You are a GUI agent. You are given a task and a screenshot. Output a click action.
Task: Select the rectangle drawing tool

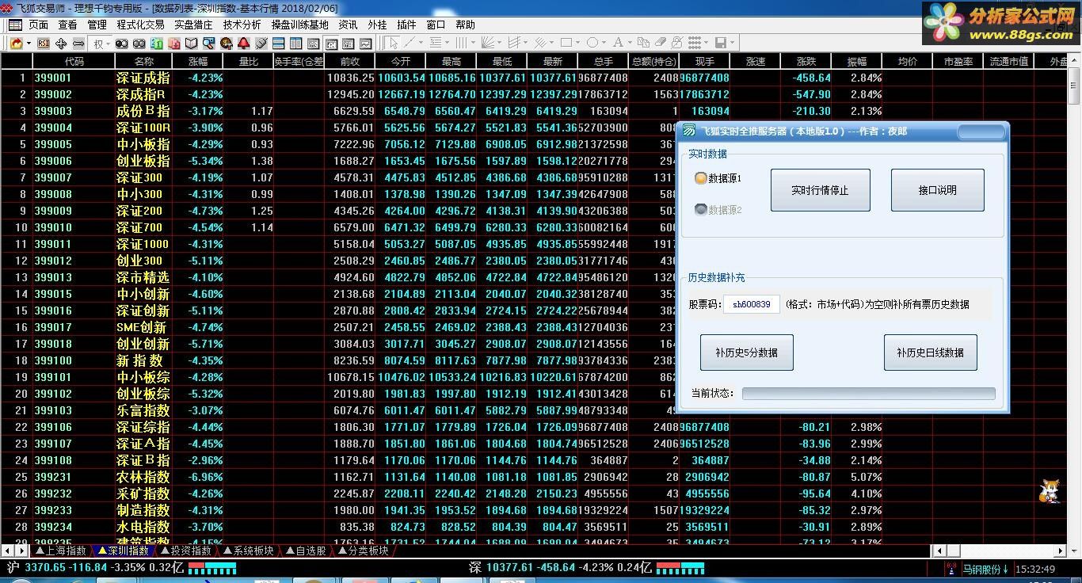coord(566,43)
